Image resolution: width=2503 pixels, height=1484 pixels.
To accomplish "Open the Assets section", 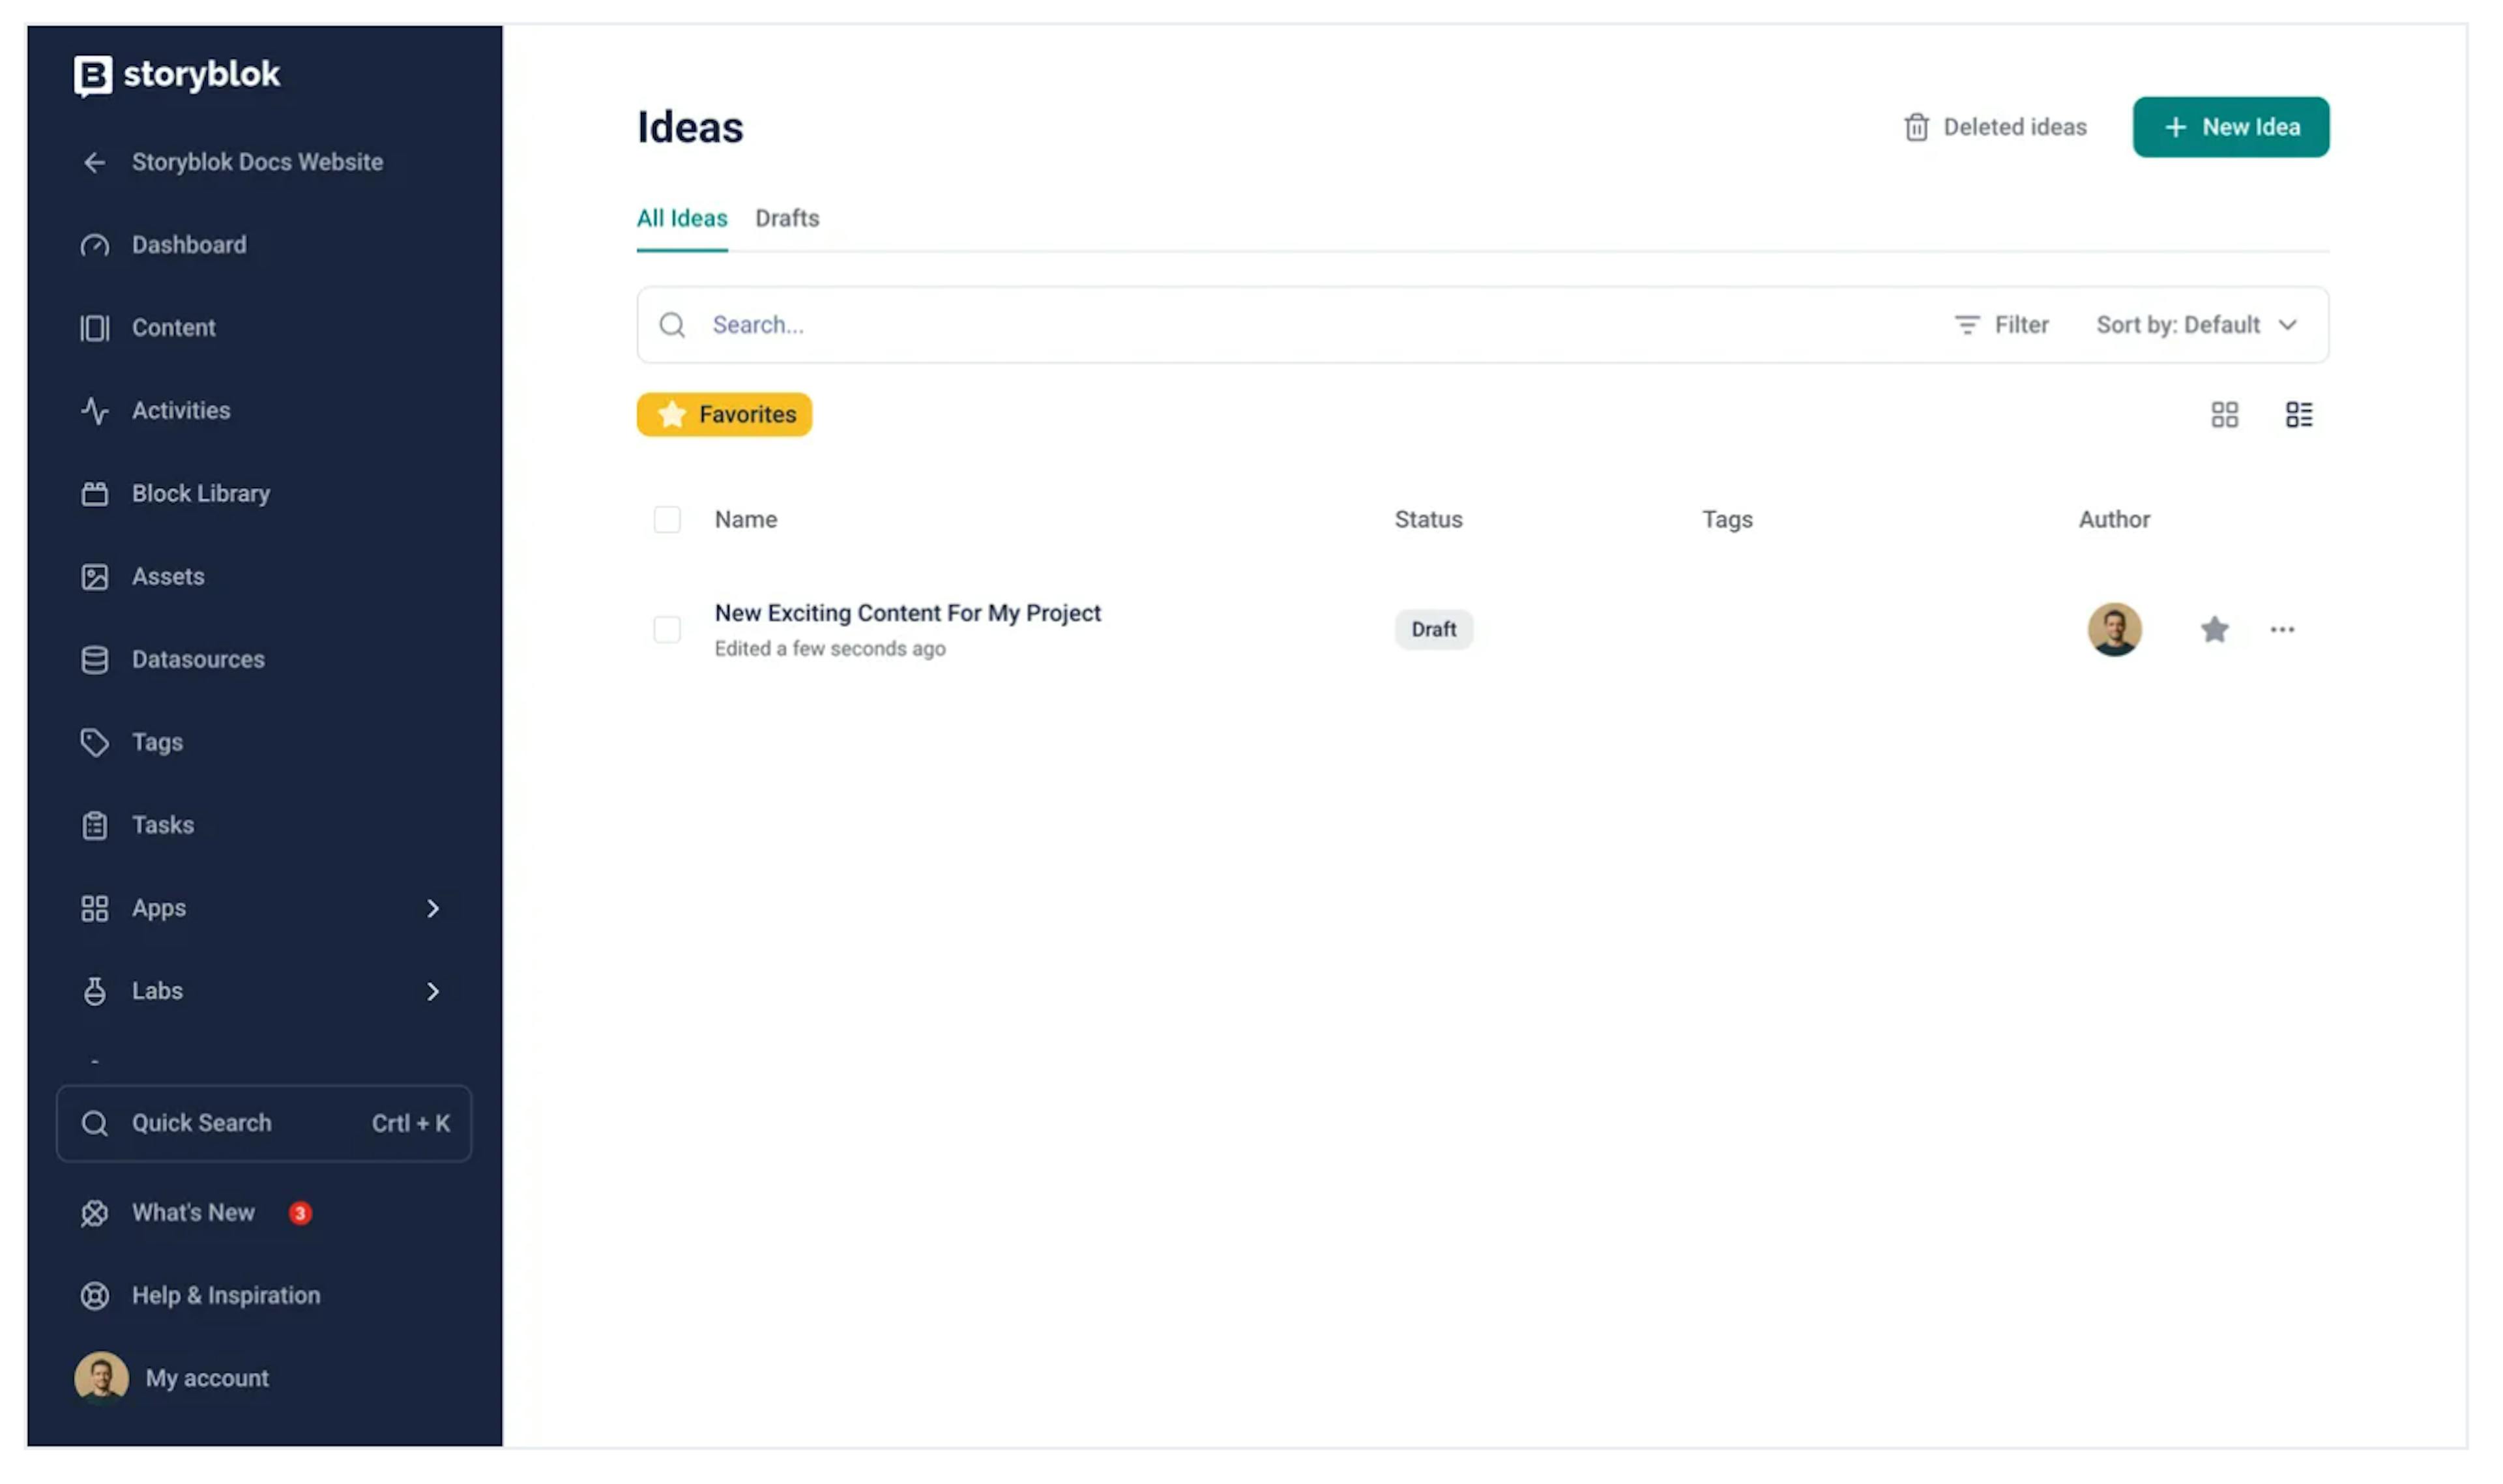I will pos(167,577).
